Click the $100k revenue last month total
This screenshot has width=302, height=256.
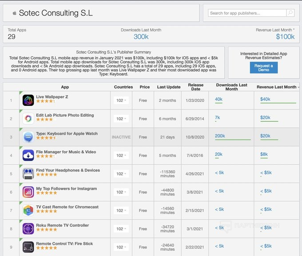(x=285, y=36)
